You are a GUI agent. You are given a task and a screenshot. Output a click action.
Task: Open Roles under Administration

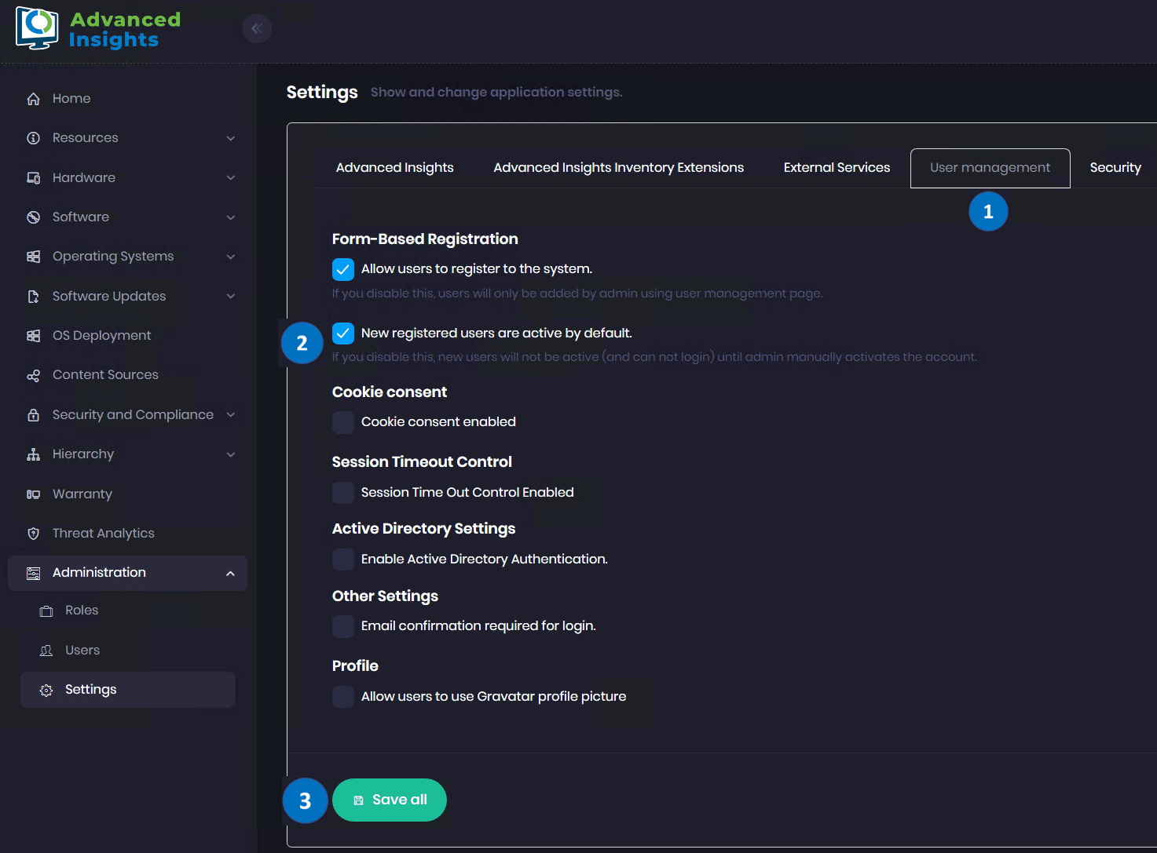[x=82, y=611]
